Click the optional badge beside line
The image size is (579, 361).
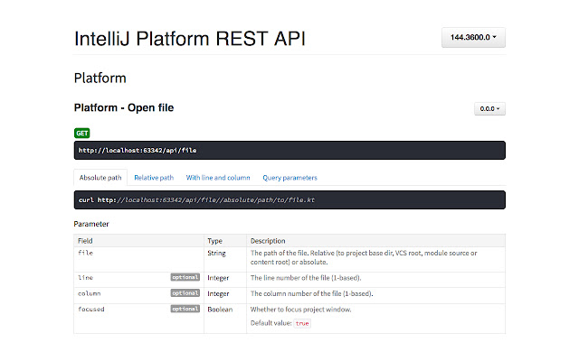click(185, 278)
